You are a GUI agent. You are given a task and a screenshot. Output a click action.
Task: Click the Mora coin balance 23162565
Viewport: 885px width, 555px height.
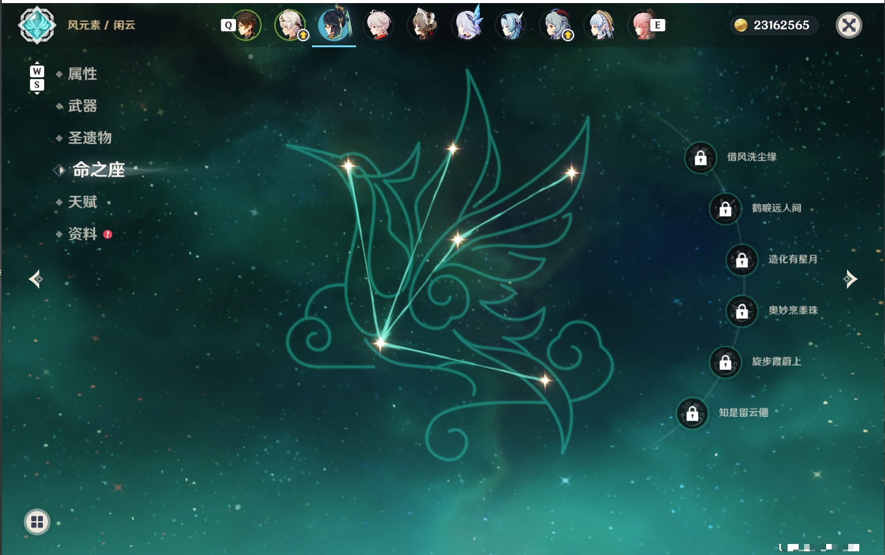point(773,25)
